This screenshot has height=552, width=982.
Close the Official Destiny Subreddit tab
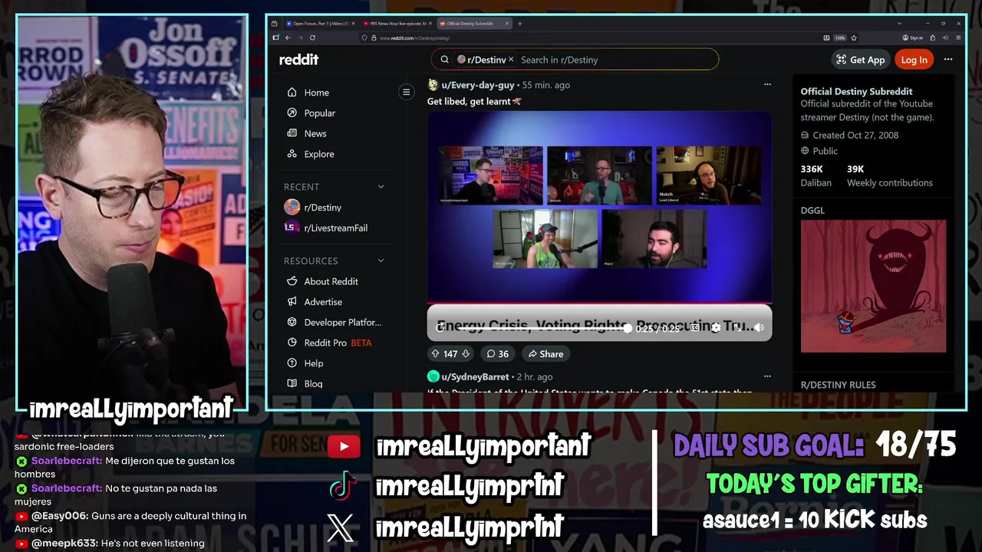coord(507,24)
